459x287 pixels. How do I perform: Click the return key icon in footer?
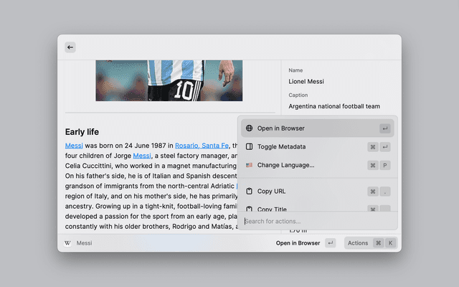(x=330, y=243)
